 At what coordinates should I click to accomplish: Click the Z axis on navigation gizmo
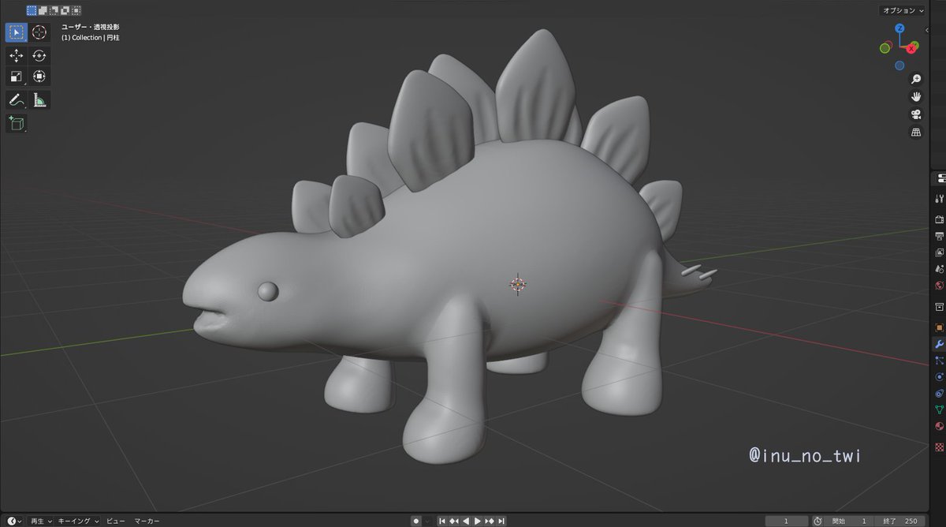899,29
